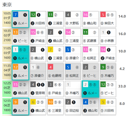Select horse 11 三浦皇 card in race 01
This screenshot has width=127, height=116.
(55, 19)
